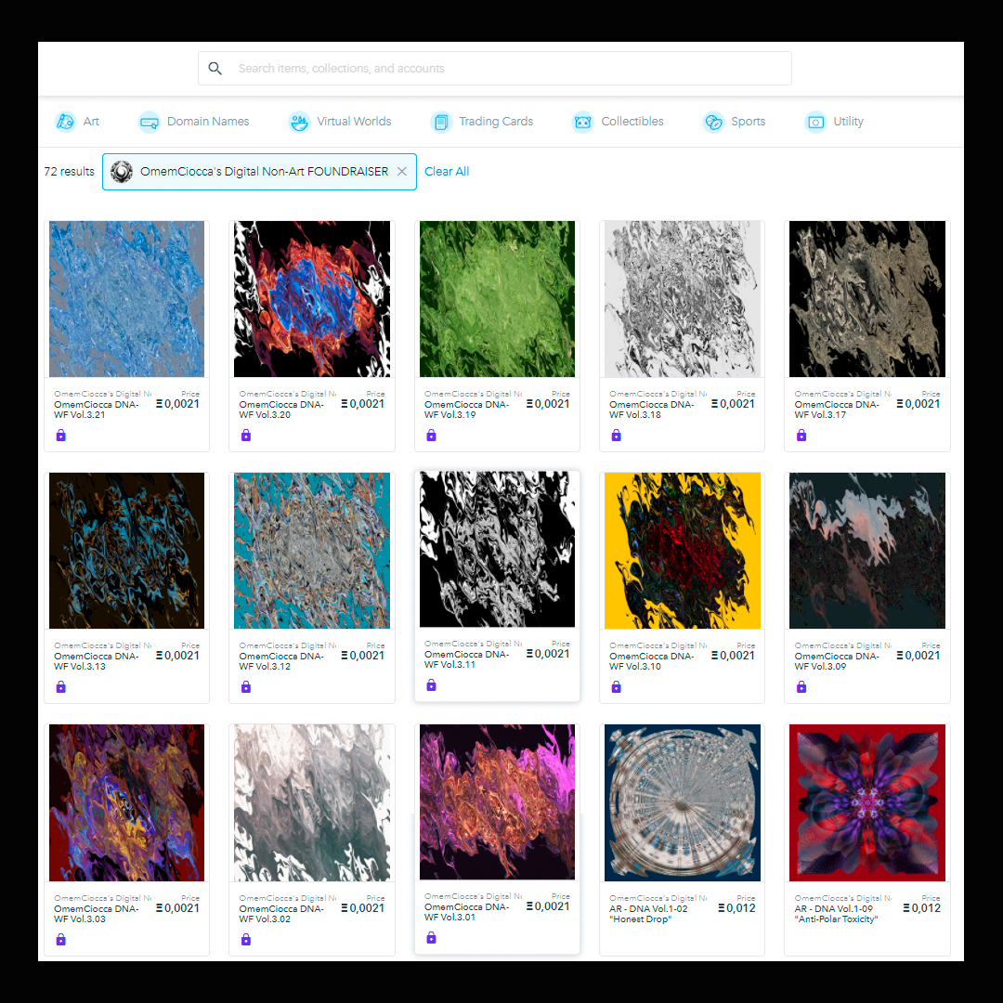The width and height of the screenshot is (1003, 1003).
Task: Open the OmemCiocca DNA-WF Vol.3.11 title link
Action: tap(466, 659)
